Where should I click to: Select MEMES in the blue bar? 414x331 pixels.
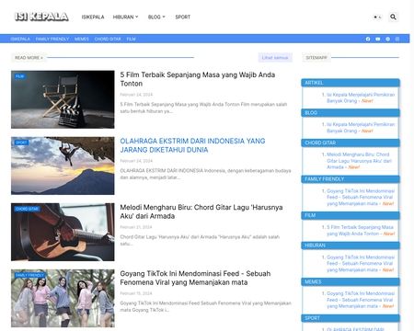click(x=82, y=39)
